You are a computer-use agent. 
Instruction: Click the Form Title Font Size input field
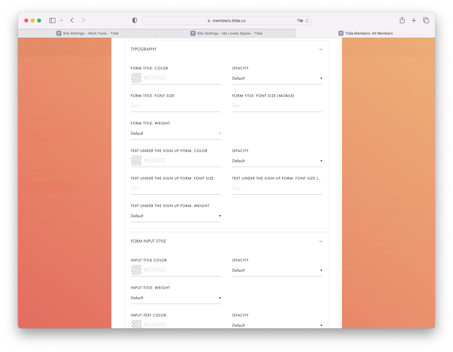[175, 105]
